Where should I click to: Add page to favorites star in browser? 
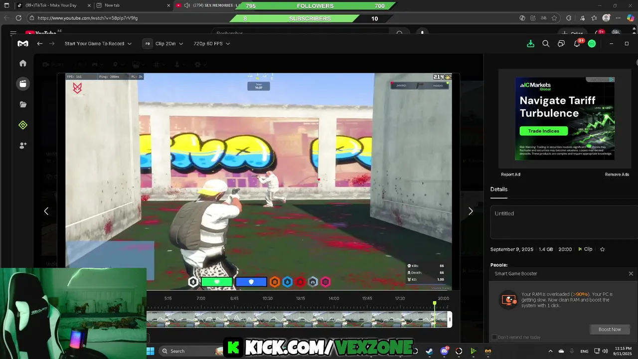pyautogui.click(x=554, y=18)
